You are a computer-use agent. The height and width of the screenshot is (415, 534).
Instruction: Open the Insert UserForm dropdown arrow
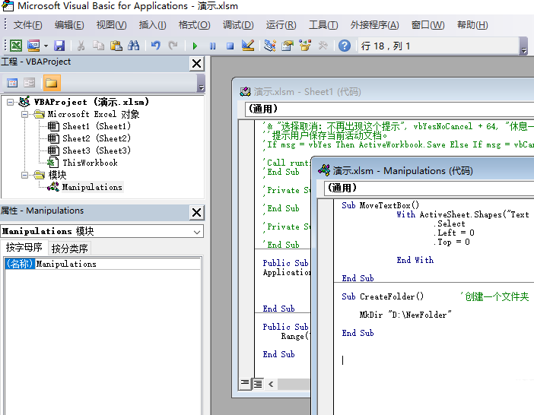click(x=46, y=46)
